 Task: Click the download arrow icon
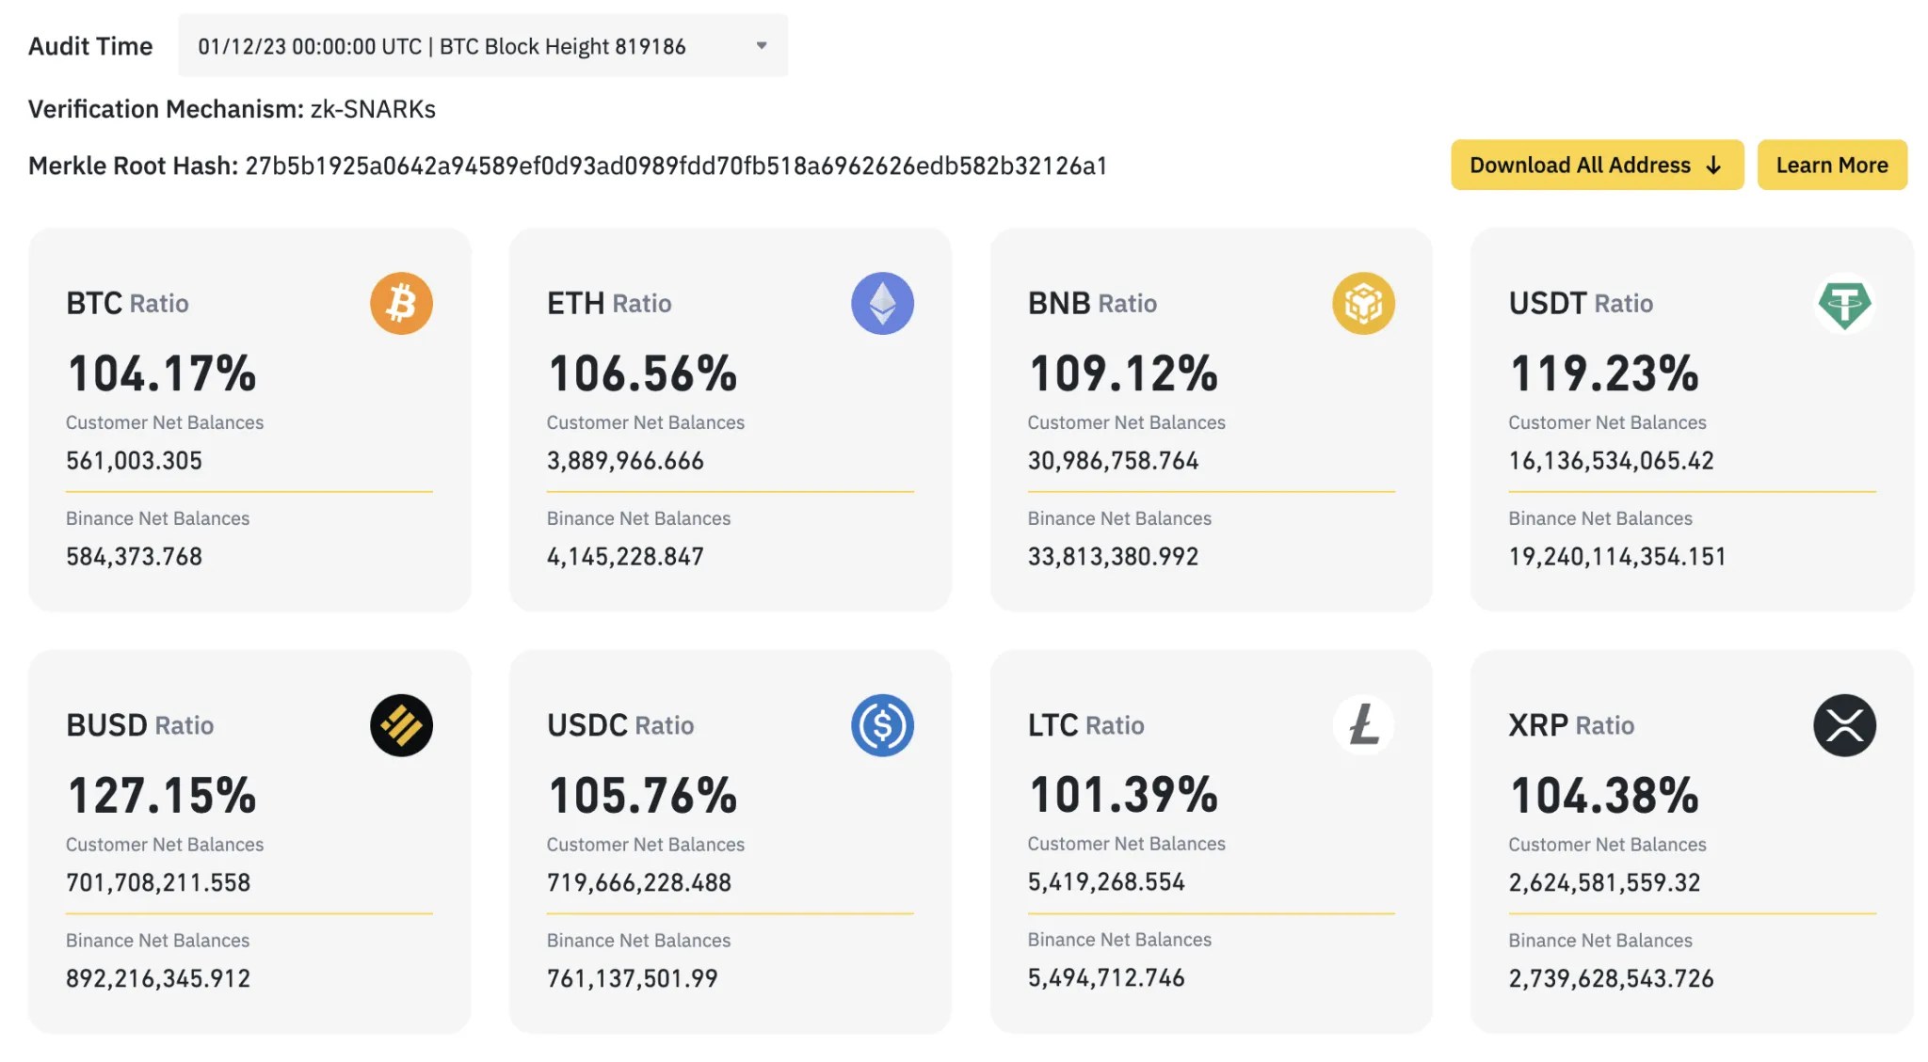[x=1713, y=166]
